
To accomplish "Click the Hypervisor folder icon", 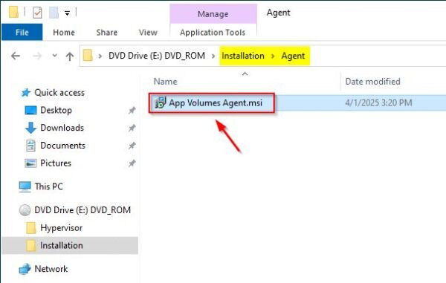I will 31,228.
